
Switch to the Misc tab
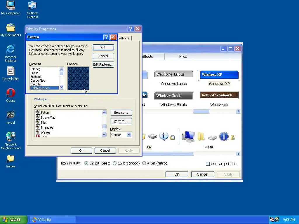pos(183,56)
